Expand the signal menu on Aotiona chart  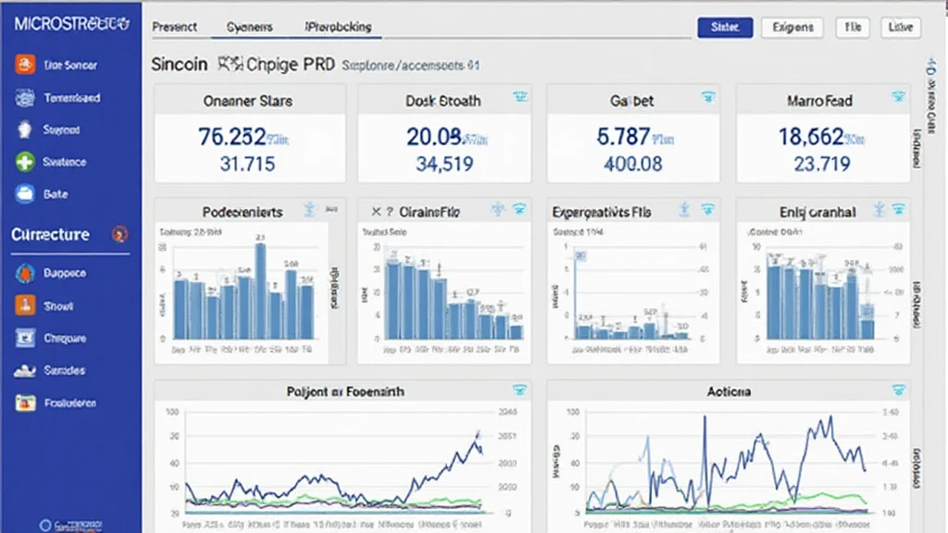[896, 390]
